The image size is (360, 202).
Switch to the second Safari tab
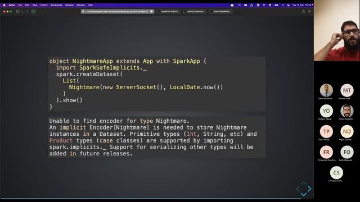pos(169,11)
